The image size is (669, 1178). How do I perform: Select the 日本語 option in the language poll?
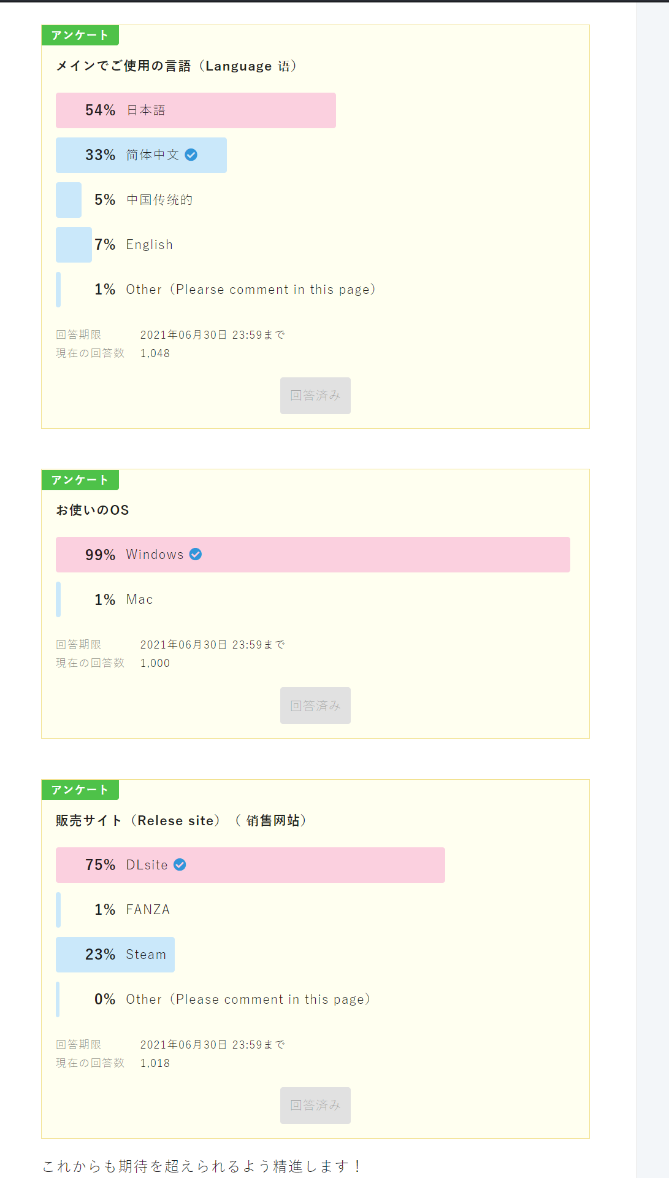coord(195,110)
